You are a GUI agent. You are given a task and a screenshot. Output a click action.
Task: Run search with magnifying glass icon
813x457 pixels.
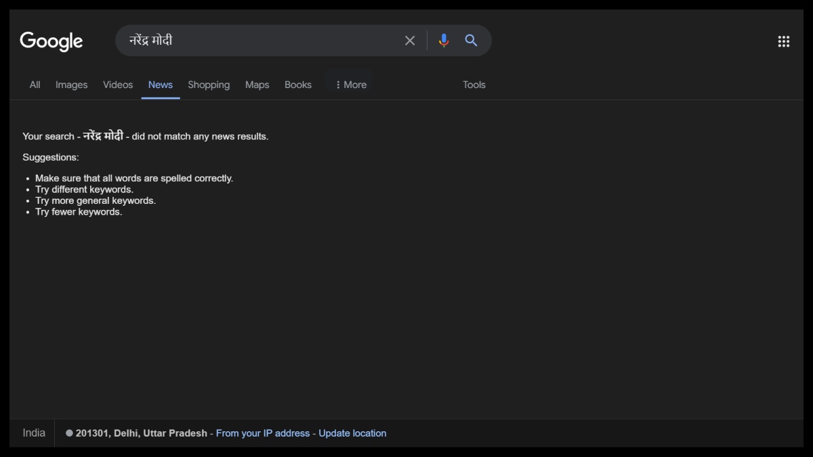[472, 41]
